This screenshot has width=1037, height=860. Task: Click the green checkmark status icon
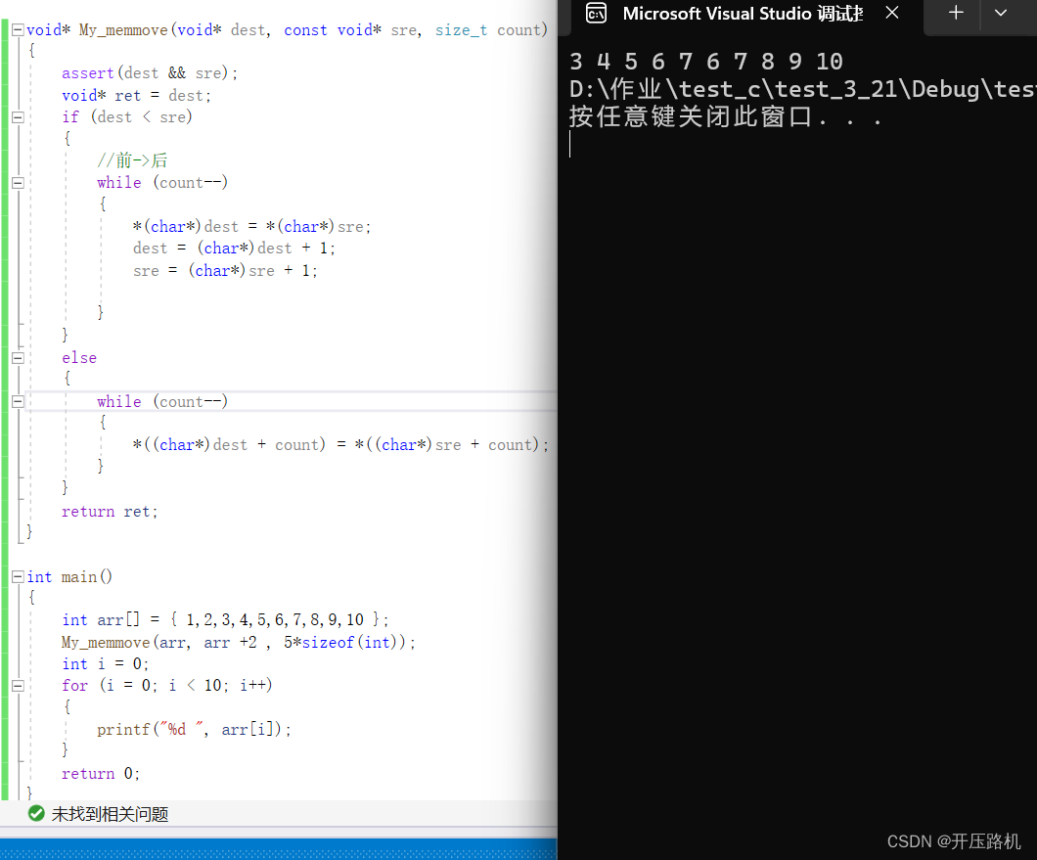pos(36,813)
